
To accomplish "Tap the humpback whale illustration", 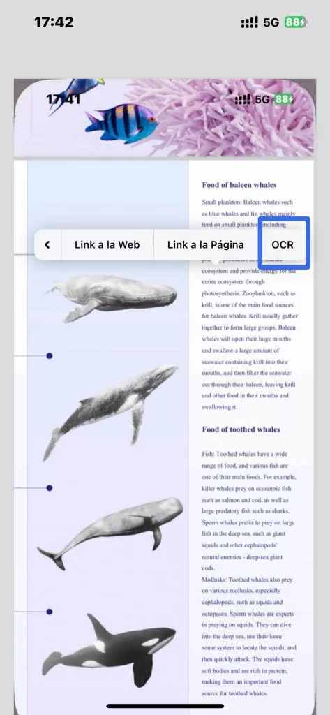I will pyautogui.click(x=110, y=412).
